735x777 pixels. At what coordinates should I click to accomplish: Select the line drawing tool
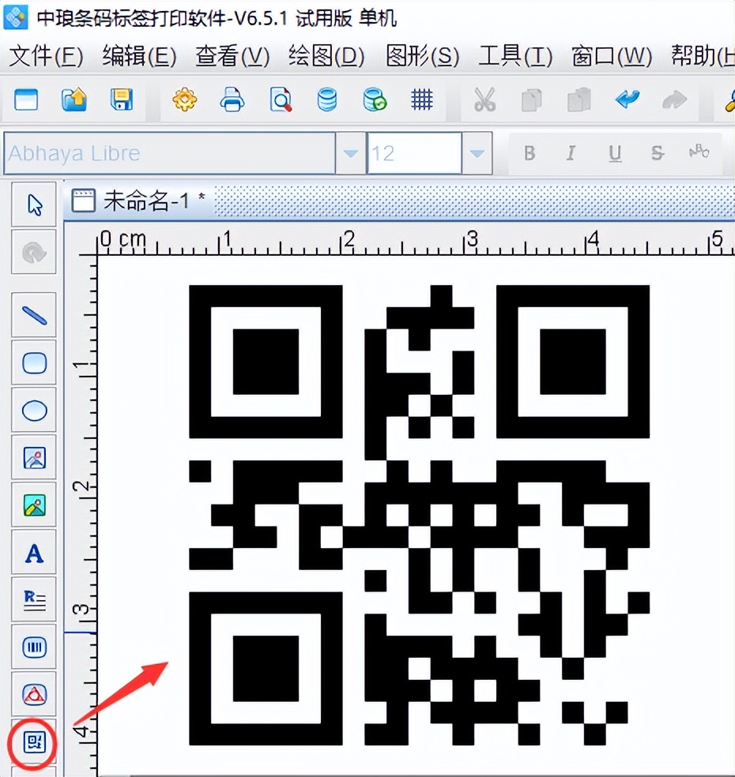(x=34, y=315)
